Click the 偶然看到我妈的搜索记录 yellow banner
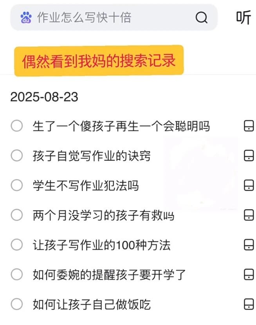Viewport: 256px width, 325px height. 99,61
